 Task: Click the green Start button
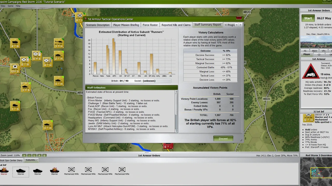pyautogui.click(x=308, y=18)
